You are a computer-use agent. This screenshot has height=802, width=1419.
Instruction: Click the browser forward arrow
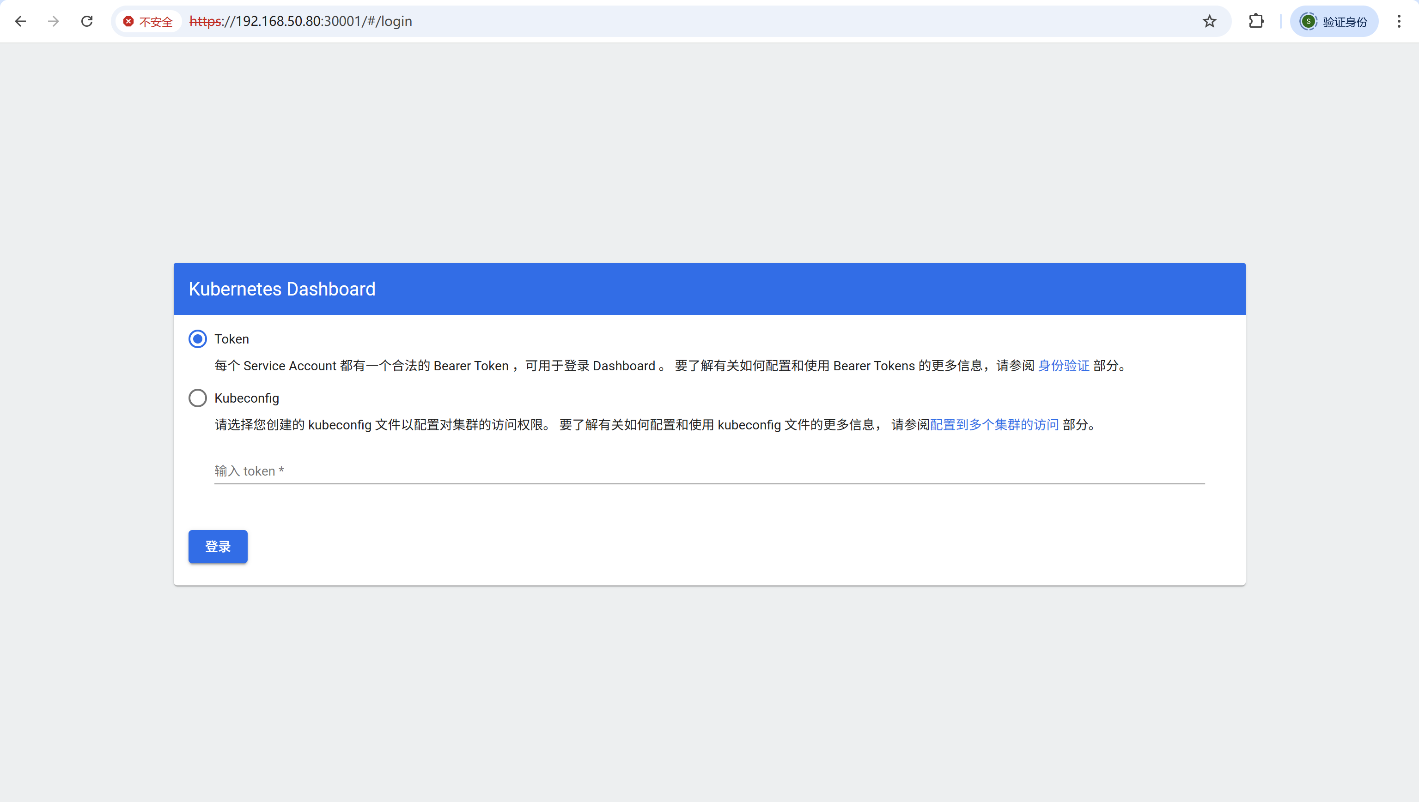pos(54,22)
